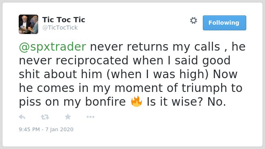Retweet this post with the retweet icon
Screen dimensions: 265x149
[45, 117]
